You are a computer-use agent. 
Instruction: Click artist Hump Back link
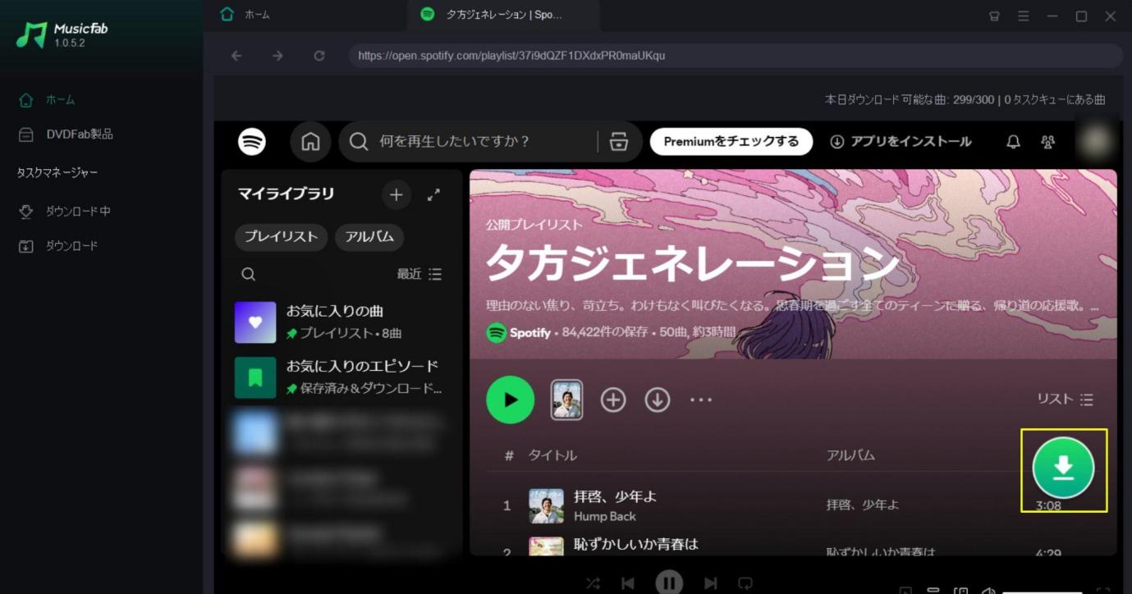(605, 516)
